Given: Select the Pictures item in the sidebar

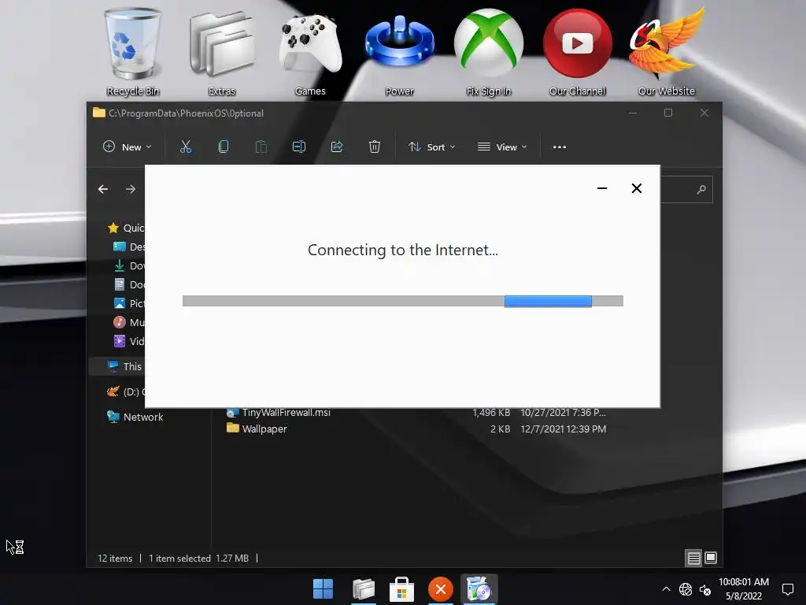Looking at the screenshot, I should point(128,303).
